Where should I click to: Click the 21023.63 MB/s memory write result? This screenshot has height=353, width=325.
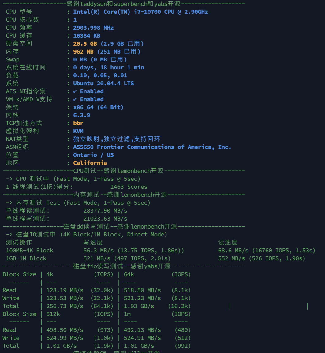(x=105, y=219)
